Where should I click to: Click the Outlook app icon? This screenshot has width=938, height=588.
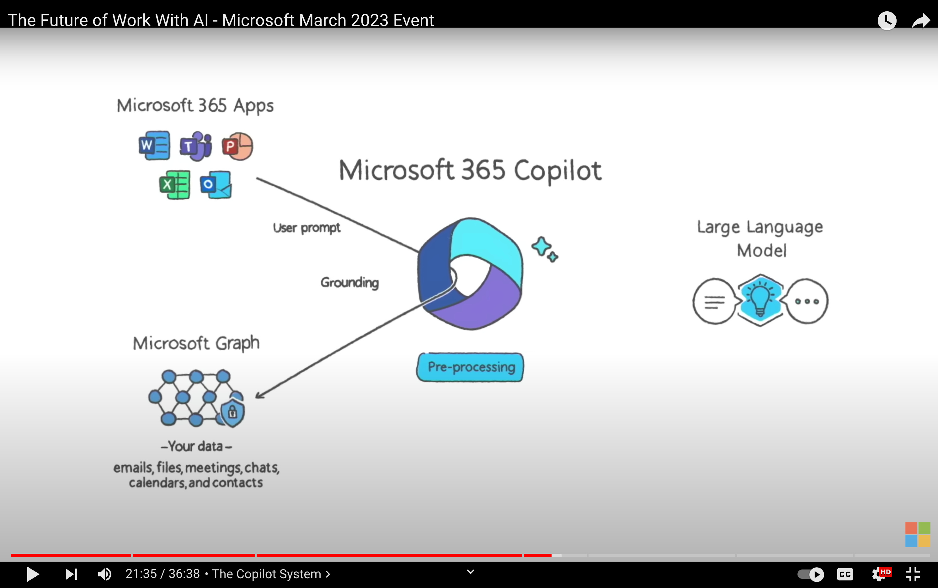216,184
